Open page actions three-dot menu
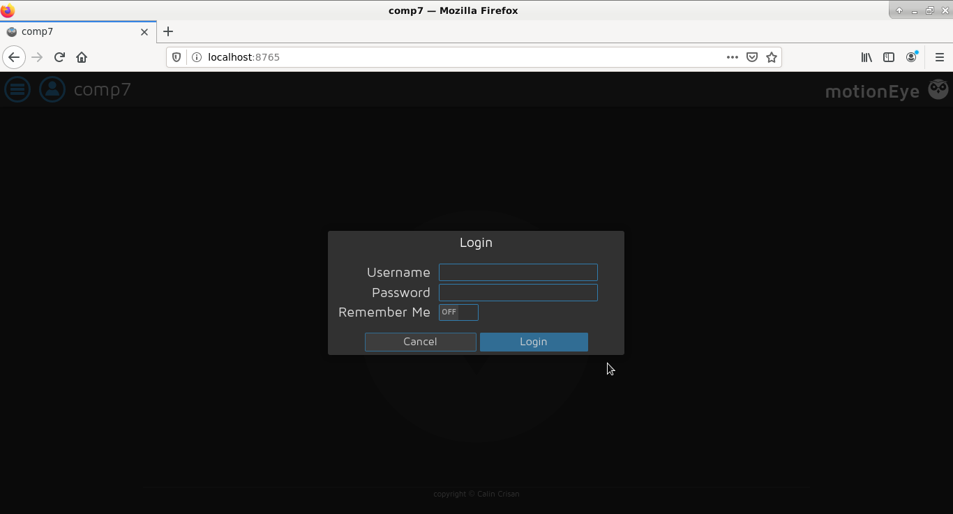 click(732, 57)
